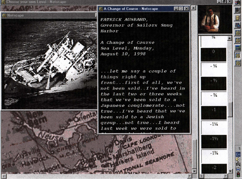The image size is (242, 179).
Task: Click the traffic light tray icon
Action: [x=238, y=175]
